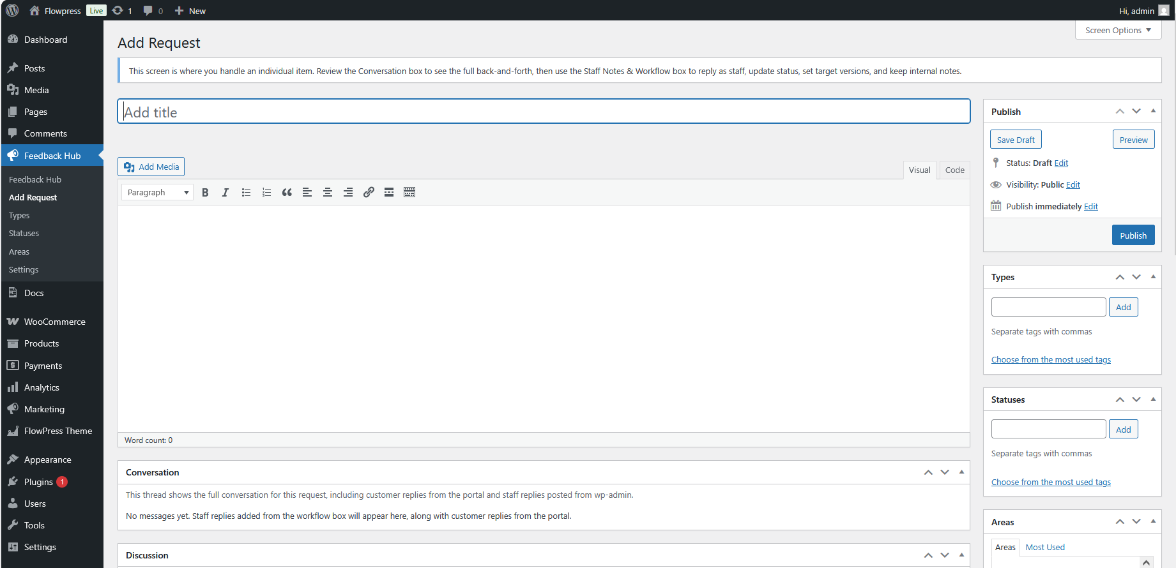Collapse the Publish panel
This screenshot has width=1176, height=568.
pyautogui.click(x=1153, y=111)
